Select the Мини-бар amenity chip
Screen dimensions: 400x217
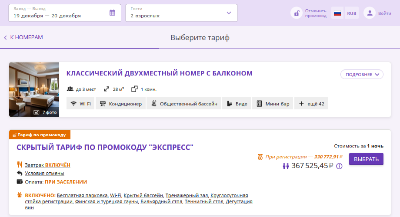pos(273,103)
